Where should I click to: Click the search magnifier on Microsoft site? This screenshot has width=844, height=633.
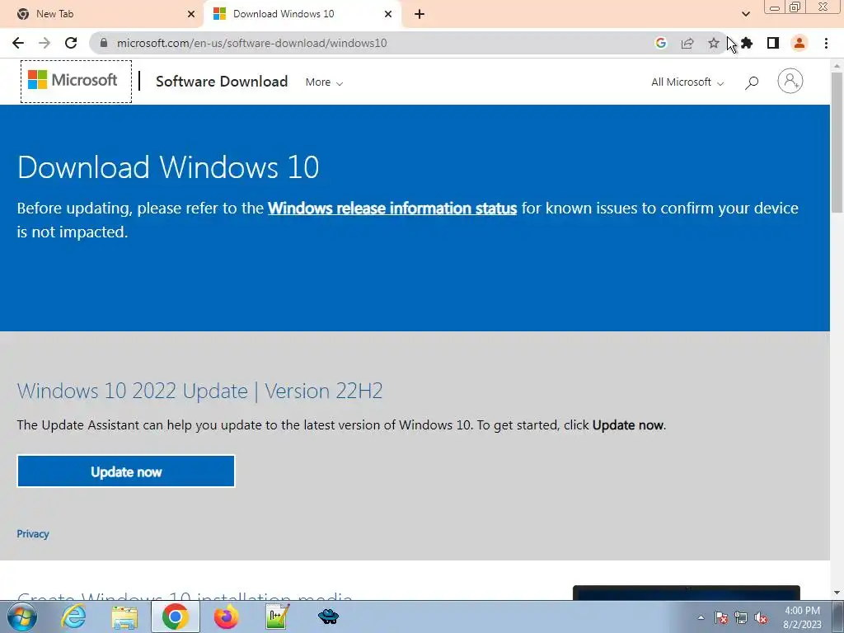752,82
